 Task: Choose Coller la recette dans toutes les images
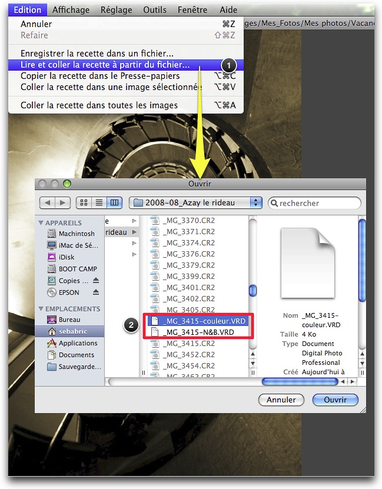tap(126, 105)
